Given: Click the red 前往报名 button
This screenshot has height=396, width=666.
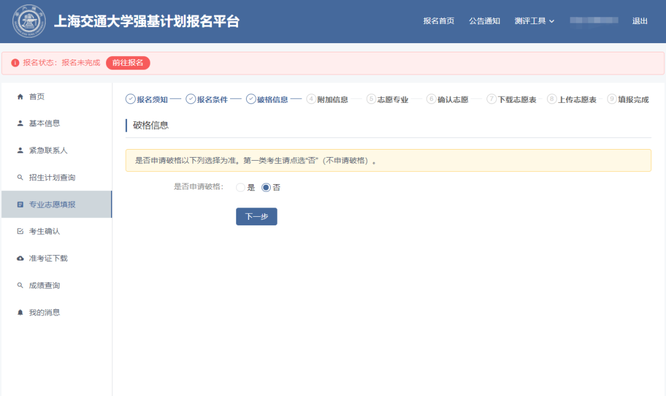Looking at the screenshot, I should click(128, 63).
